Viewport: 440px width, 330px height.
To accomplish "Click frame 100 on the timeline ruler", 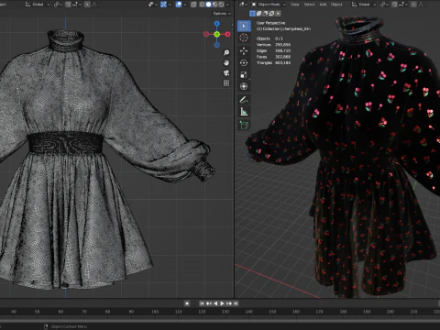I will pos(155,312).
